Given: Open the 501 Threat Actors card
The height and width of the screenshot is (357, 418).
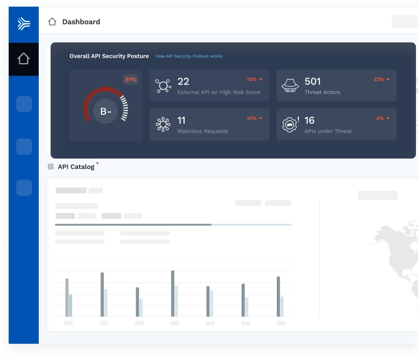Looking at the screenshot, I should (336, 86).
